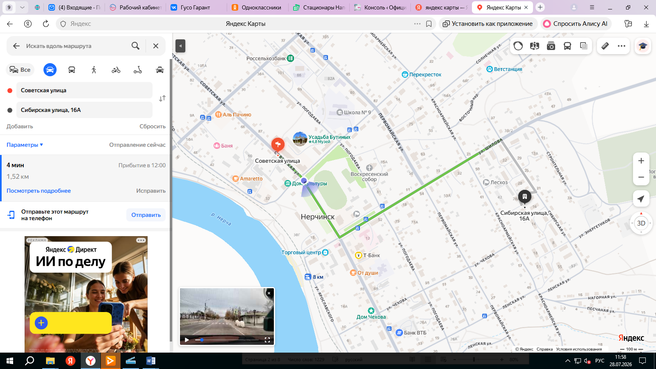This screenshot has width=656, height=369.
Task: Toggle the traffic layer on the map
Action: (x=518, y=46)
